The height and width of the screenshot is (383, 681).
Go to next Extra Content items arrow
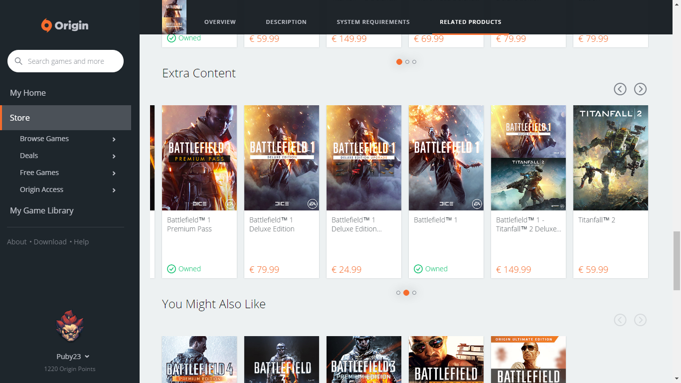point(640,89)
